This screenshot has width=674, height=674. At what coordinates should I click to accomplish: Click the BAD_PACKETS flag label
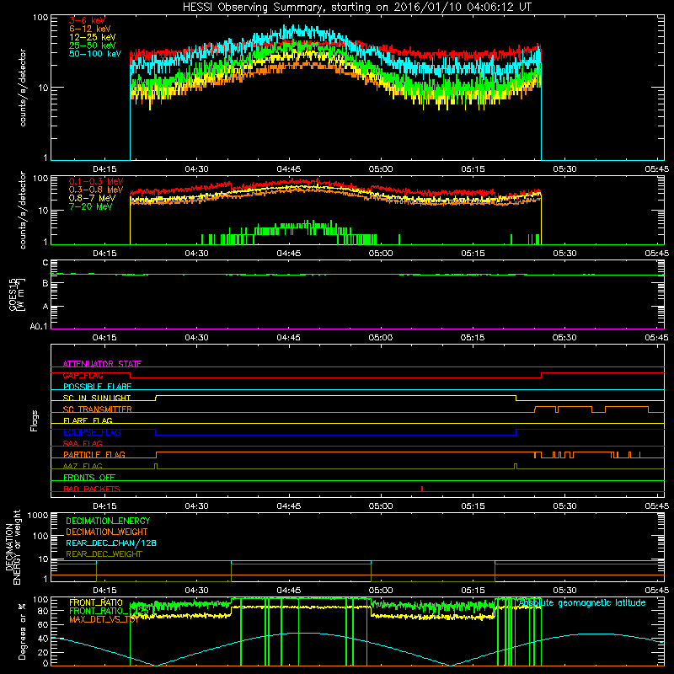point(92,489)
